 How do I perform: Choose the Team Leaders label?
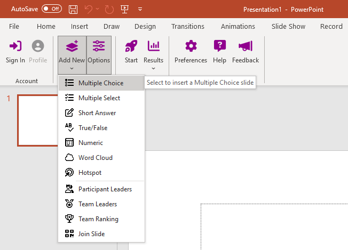pyautogui.click(x=98, y=204)
